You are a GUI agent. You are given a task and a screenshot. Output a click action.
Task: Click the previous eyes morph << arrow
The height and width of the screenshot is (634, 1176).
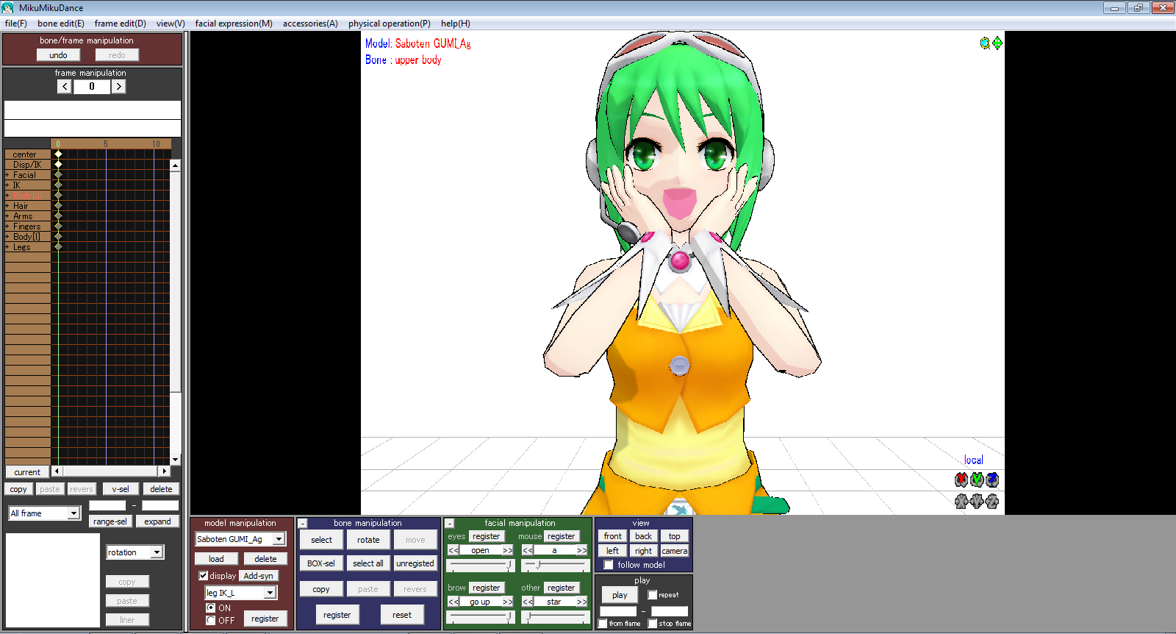coord(453,550)
